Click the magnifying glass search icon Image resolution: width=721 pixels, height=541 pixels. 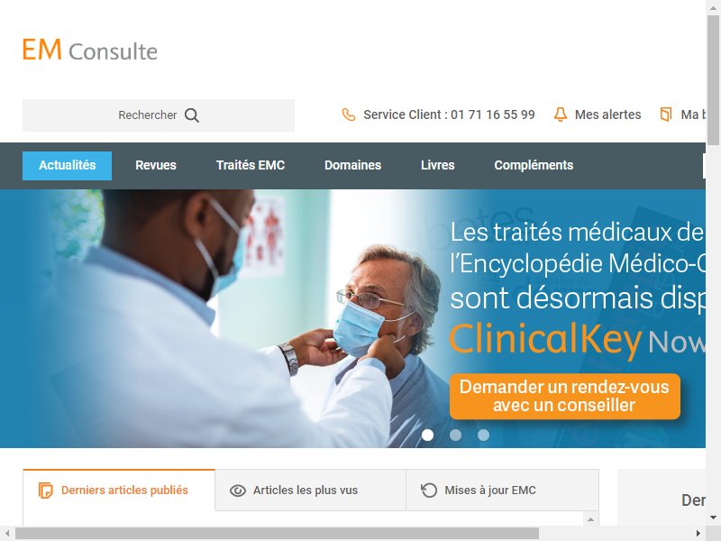tap(192, 115)
